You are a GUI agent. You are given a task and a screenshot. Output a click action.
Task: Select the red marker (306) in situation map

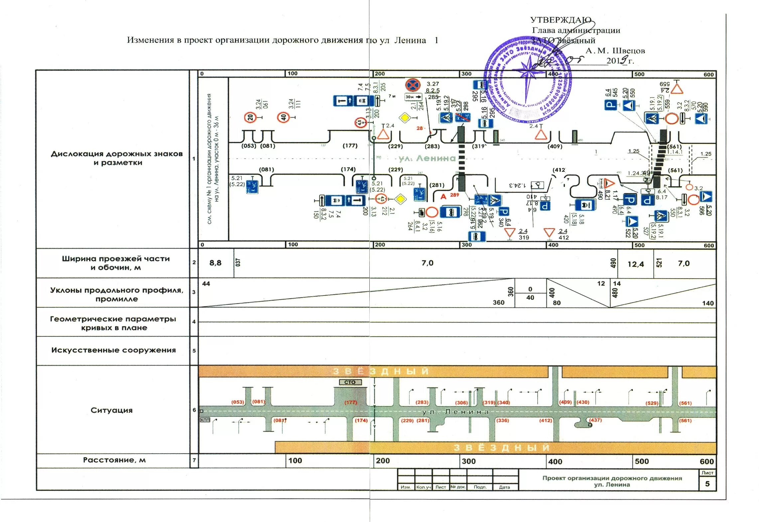click(461, 402)
